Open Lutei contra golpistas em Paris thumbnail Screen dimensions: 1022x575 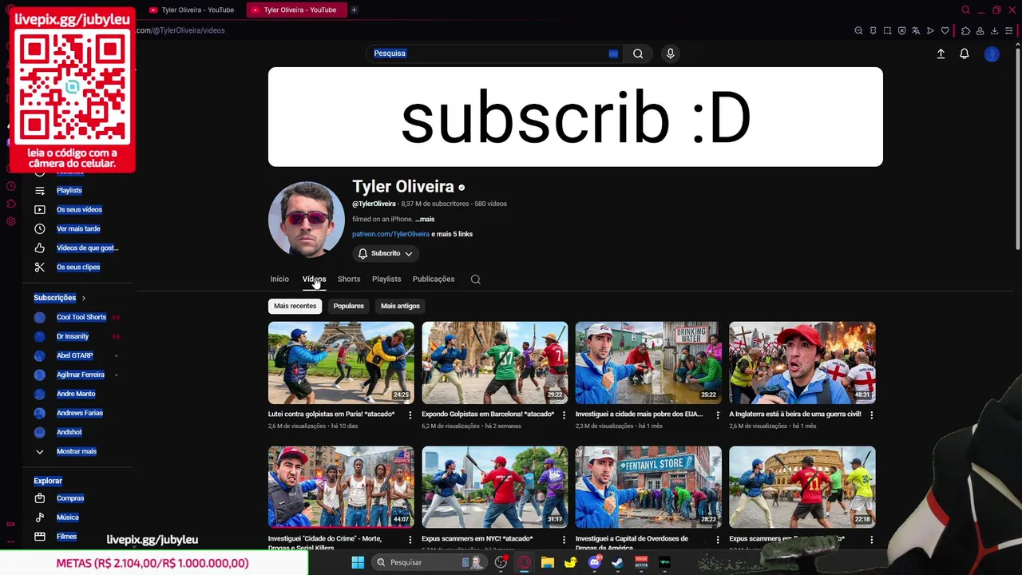(341, 363)
